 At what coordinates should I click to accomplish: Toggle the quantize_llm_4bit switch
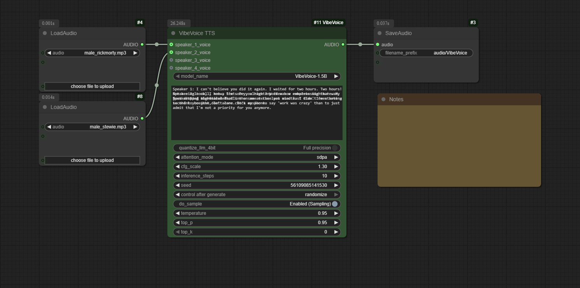[x=334, y=148]
